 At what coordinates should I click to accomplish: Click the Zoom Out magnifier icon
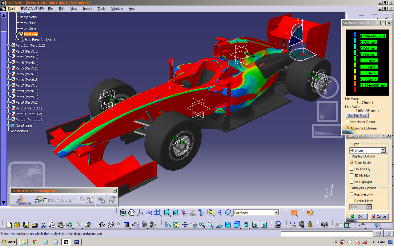tap(211, 225)
